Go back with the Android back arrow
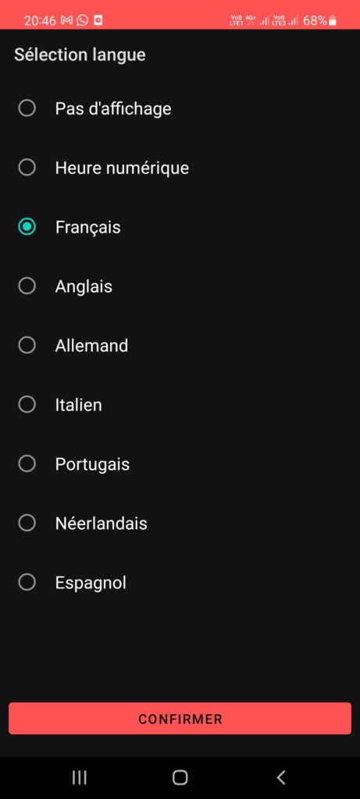 280,777
